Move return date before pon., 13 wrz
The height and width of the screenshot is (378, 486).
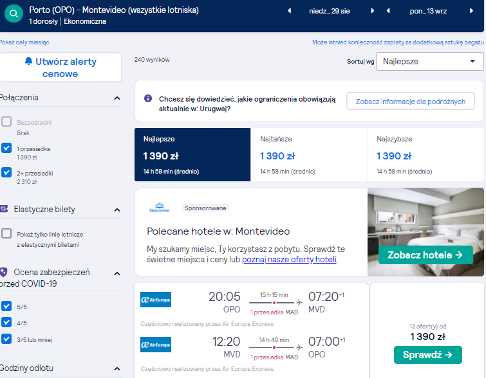coord(388,11)
